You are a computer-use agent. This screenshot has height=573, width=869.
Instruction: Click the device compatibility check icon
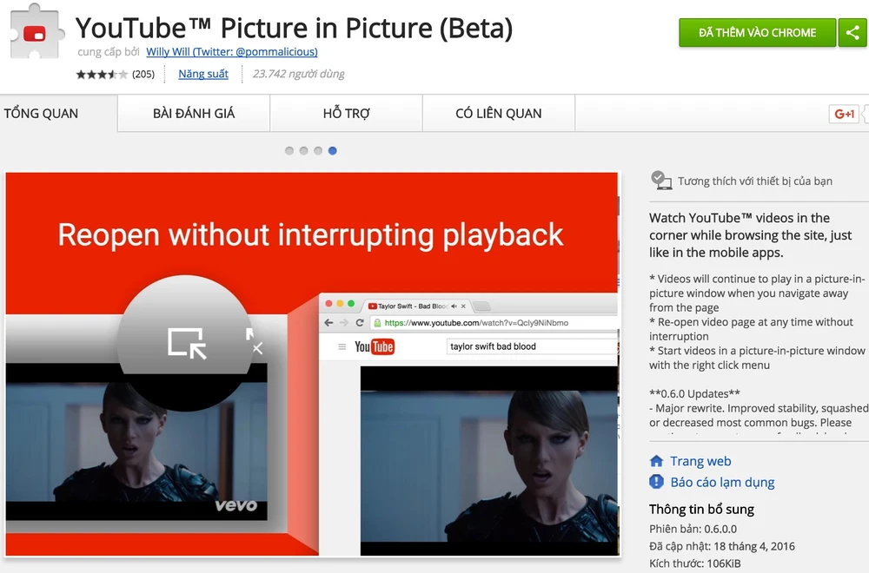(x=662, y=181)
